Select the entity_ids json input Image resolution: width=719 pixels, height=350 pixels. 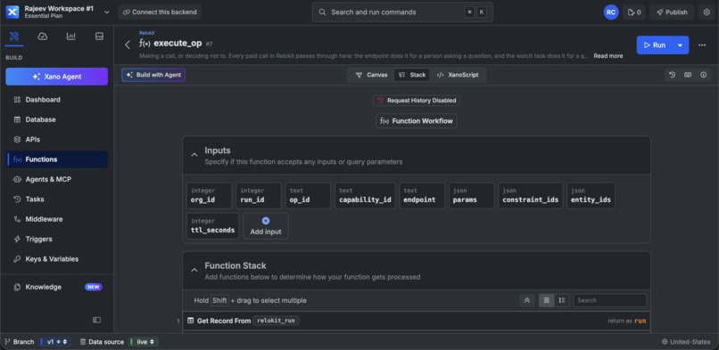(591, 195)
